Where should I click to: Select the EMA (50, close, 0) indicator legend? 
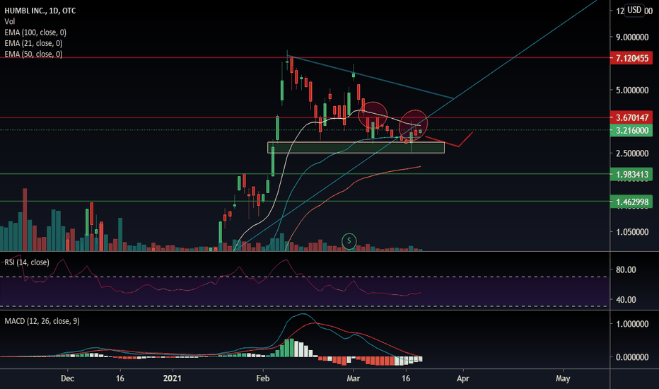coord(33,54)
